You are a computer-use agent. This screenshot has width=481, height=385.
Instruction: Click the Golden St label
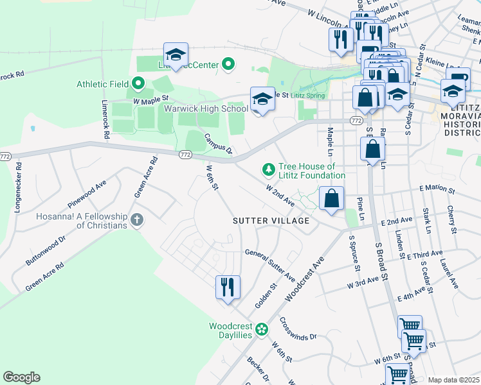(266, 296)
